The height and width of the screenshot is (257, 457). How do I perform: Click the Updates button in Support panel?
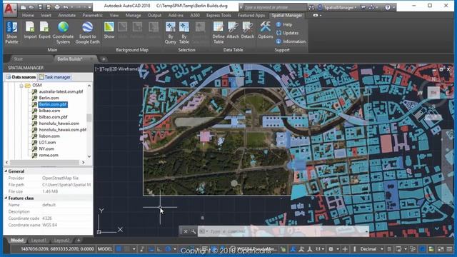[x=287, y=33]
